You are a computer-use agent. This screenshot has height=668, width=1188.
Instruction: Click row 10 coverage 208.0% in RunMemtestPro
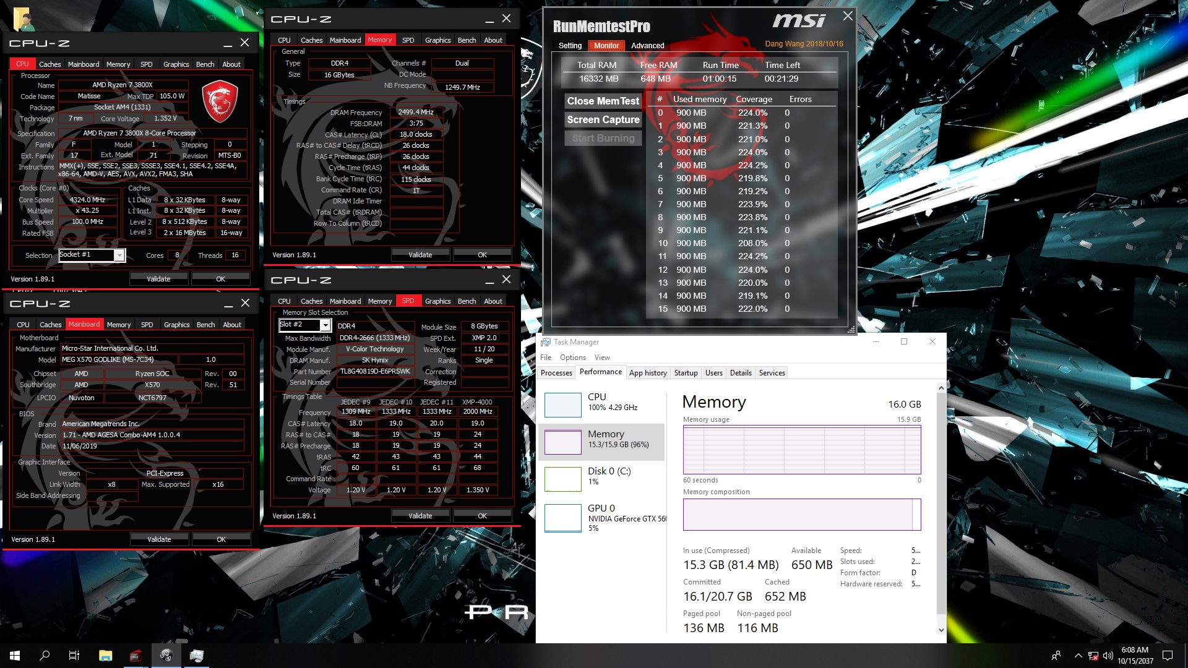[x=752, y=243]
